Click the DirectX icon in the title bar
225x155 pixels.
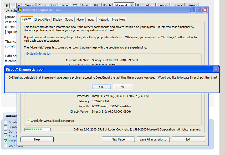pyautogui.click(x=20, y=10)
